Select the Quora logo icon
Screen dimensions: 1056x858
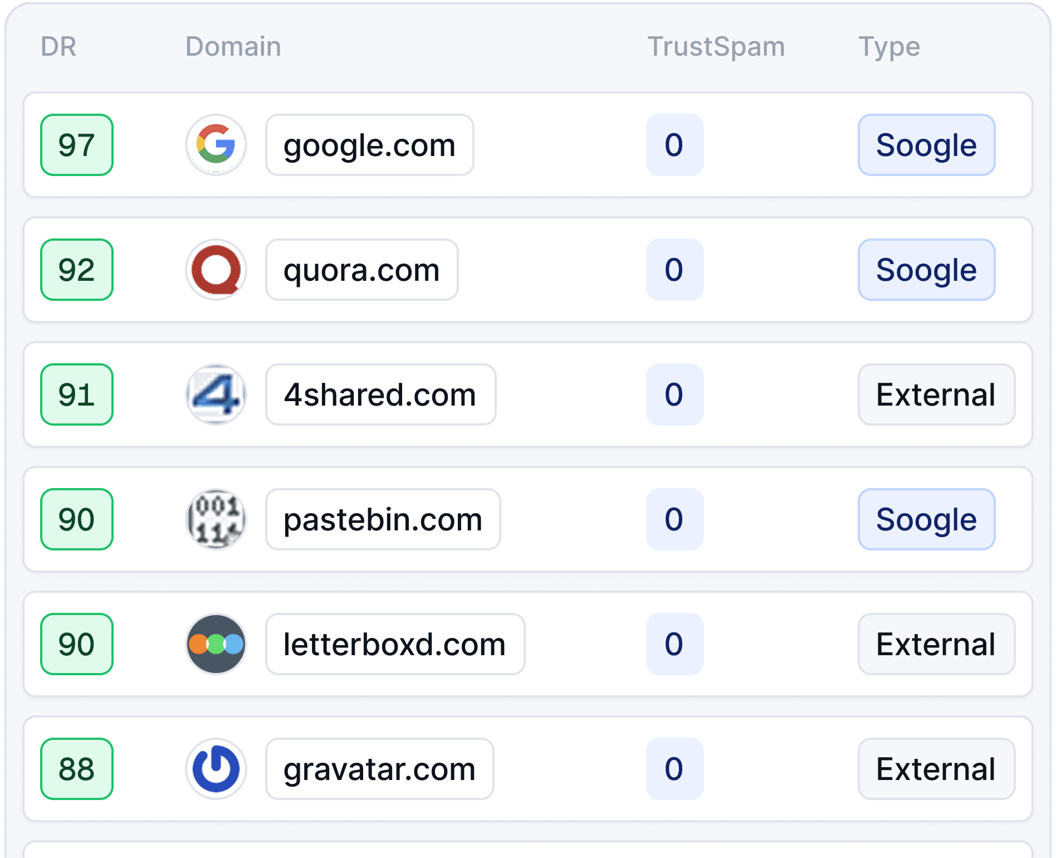pyautogui.click(x=216, y=270)
